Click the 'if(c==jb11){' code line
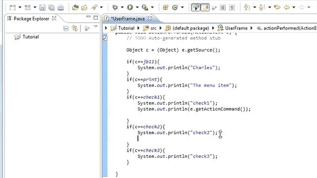Image resolution: width=317 pixels, height=178 pixels. (x=143, y=62)
